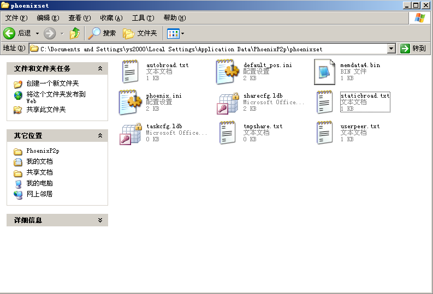The height and width of the screenshot is (294, 433).
Task: Open the 搜索 search pane
Action: point(102,33)
